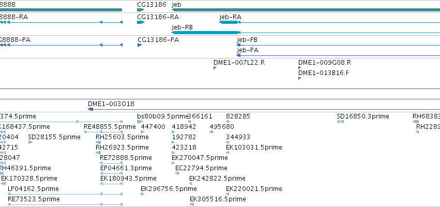440x207 pixels.
Task: Select the RE48855.5prime EST feature line
Action: click(x=103, y=132)
